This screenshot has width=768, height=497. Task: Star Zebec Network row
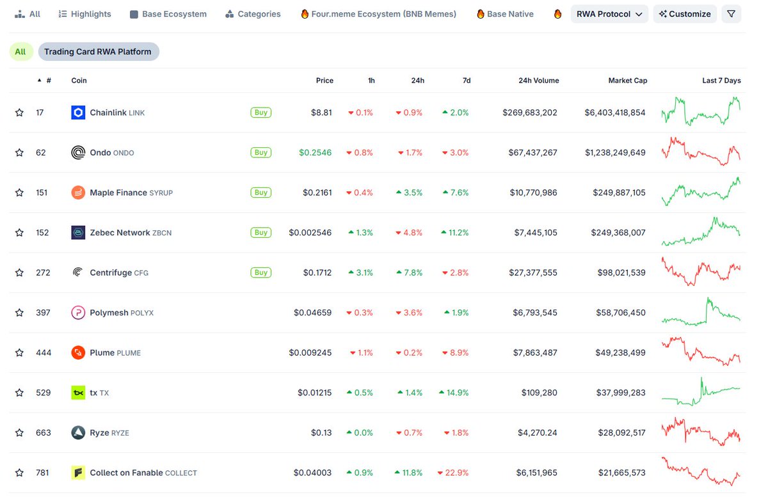[x=19, y=233]
